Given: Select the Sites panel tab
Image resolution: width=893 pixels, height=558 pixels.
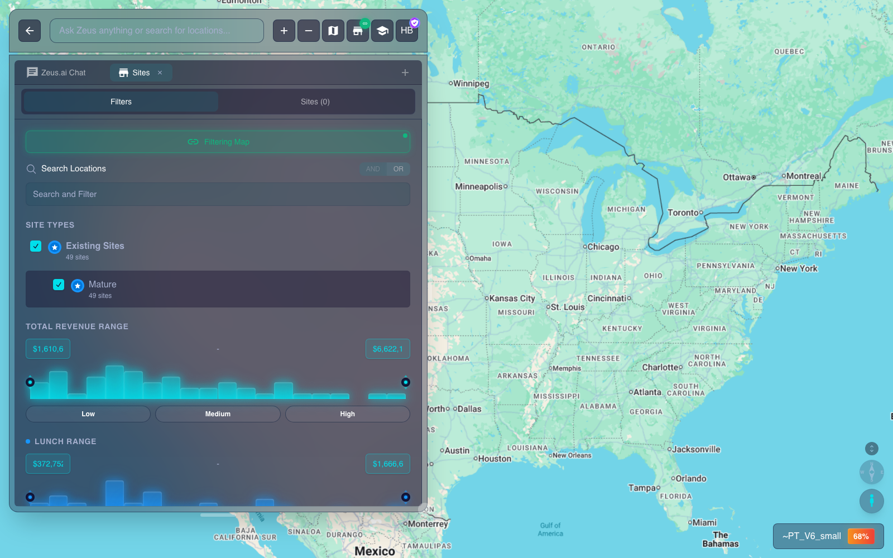Looking at the screenshot, I should [x=141, y=73].
